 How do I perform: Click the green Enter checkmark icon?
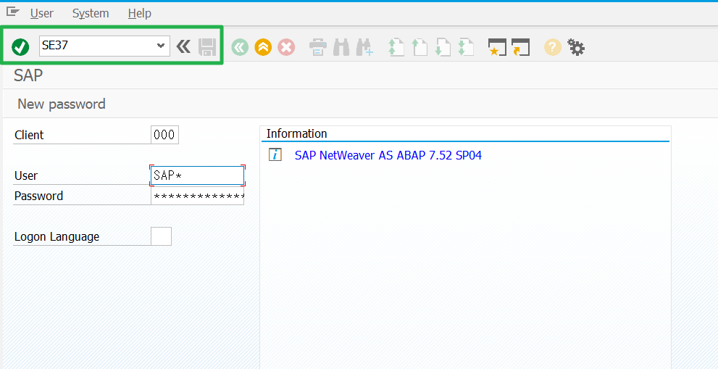(20, 47)
